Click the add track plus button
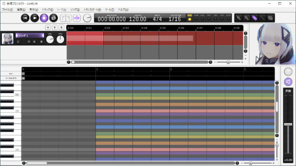The height and width of the screenshot is (166, 296). tap(48, 27)
